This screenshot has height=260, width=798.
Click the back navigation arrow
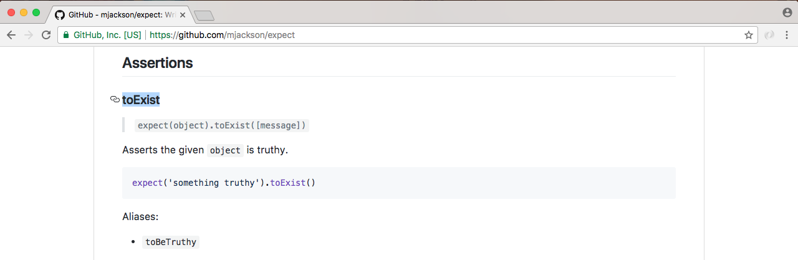pos(11,35)
